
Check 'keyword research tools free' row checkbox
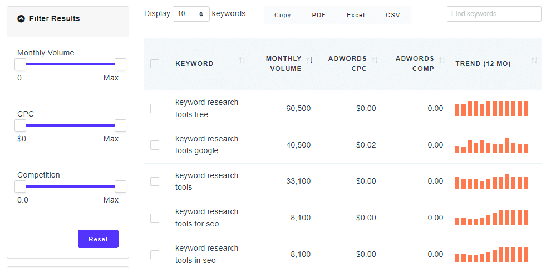(155, 108)
